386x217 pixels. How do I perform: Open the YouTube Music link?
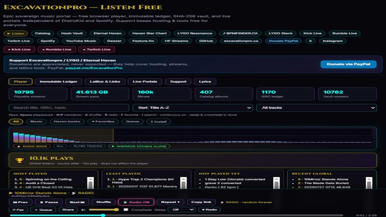coord(81,41)
